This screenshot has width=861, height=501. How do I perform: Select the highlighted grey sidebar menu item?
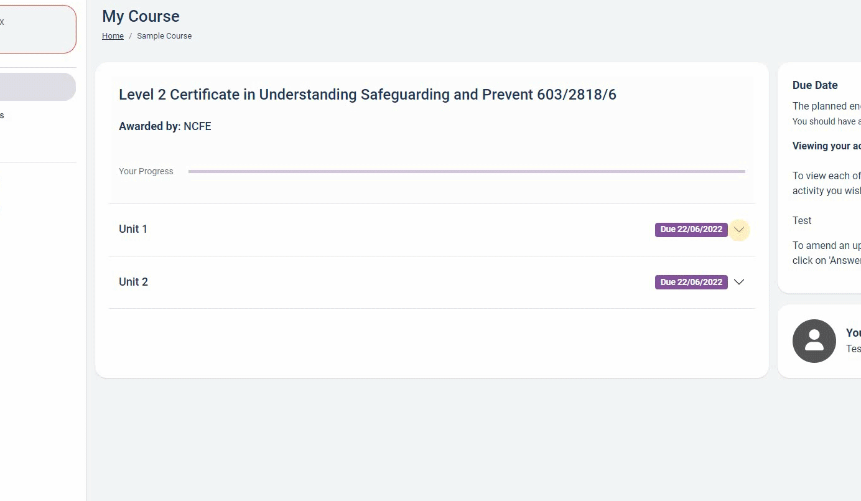[37, 87]
